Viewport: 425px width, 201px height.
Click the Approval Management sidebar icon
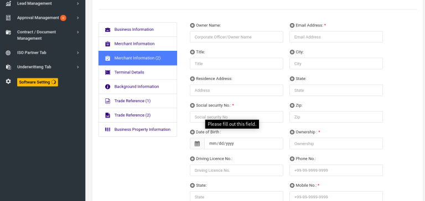8,18
